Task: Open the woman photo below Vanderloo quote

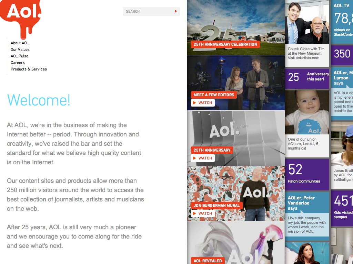Action: coord(307,253)
